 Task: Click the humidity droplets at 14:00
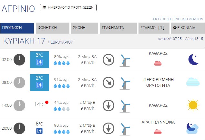pyautogui.click(x=61, y=109)
